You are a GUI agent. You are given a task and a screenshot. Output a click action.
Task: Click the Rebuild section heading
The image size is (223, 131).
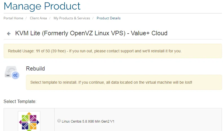pyautogui.click(x=35, y=69)
